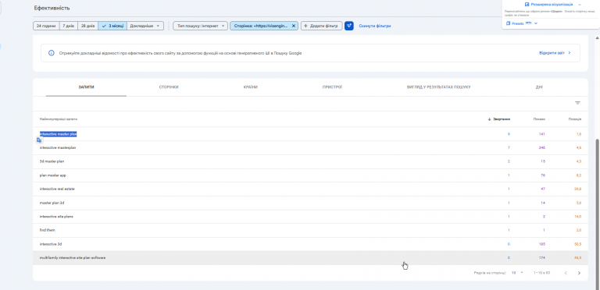
Task: Click query row 'interactive masterplan'
Action: [x=310, y=147]
